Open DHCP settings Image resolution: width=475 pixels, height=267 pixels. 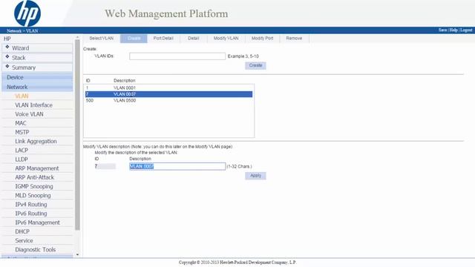click(x=22, y=231)
